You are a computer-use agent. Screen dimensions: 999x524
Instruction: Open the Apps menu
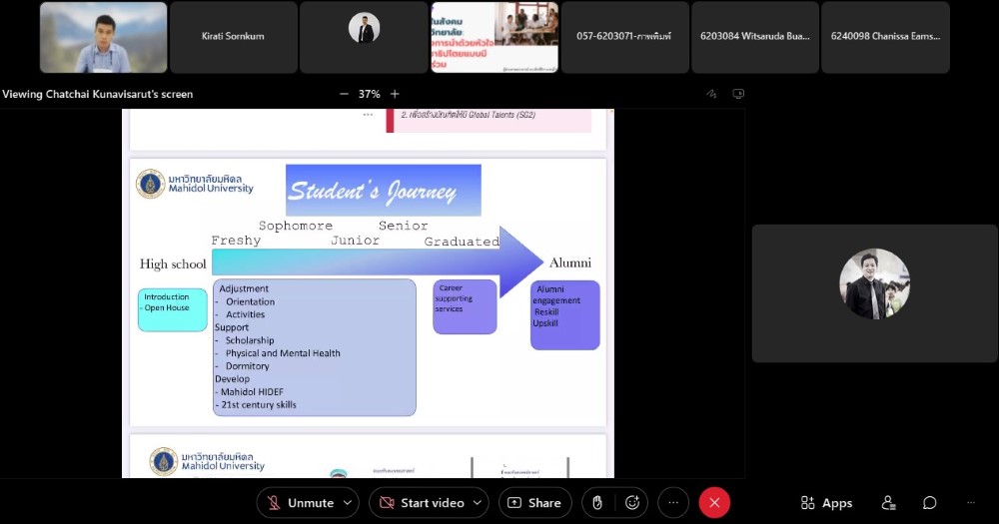coord(826,503)
